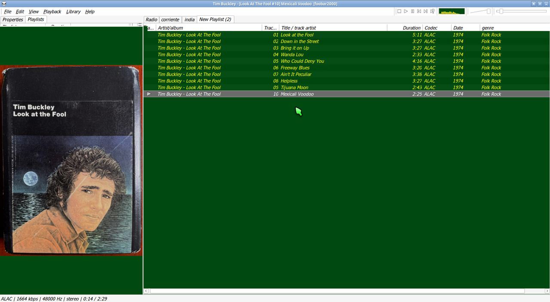This screenshot has width=550, height=302.
Task: Sort by Duration column header
Action: tap(405, 28)
